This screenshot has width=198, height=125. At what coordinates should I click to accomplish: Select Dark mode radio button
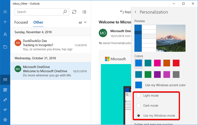pyautogui.click(x=138, y=105)
